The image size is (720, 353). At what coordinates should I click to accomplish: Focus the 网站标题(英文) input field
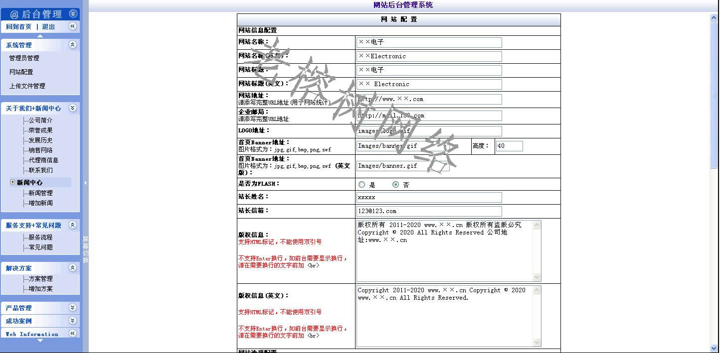click(x=429, y=84)
